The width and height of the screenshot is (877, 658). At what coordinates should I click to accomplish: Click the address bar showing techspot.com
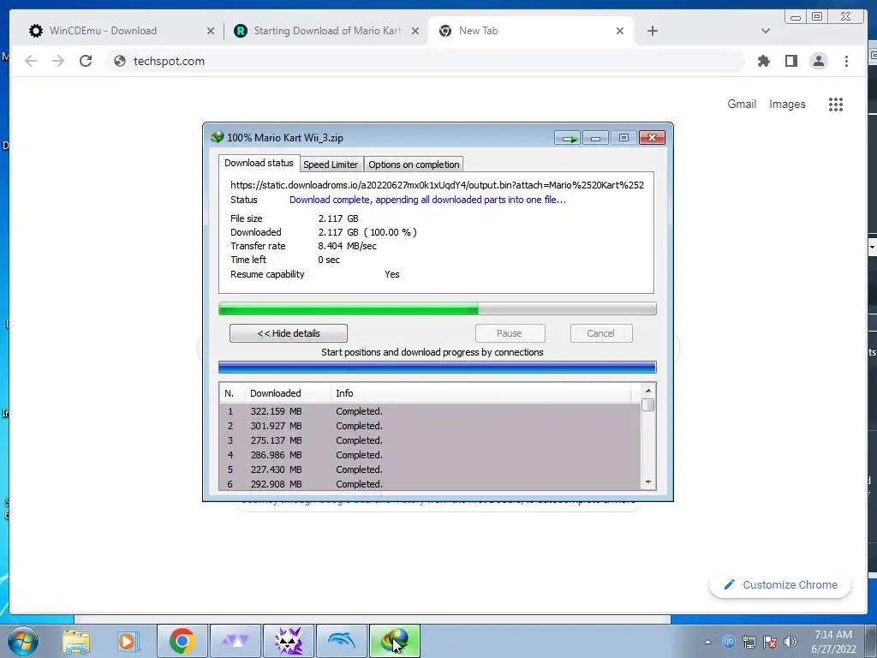[425, 61]
